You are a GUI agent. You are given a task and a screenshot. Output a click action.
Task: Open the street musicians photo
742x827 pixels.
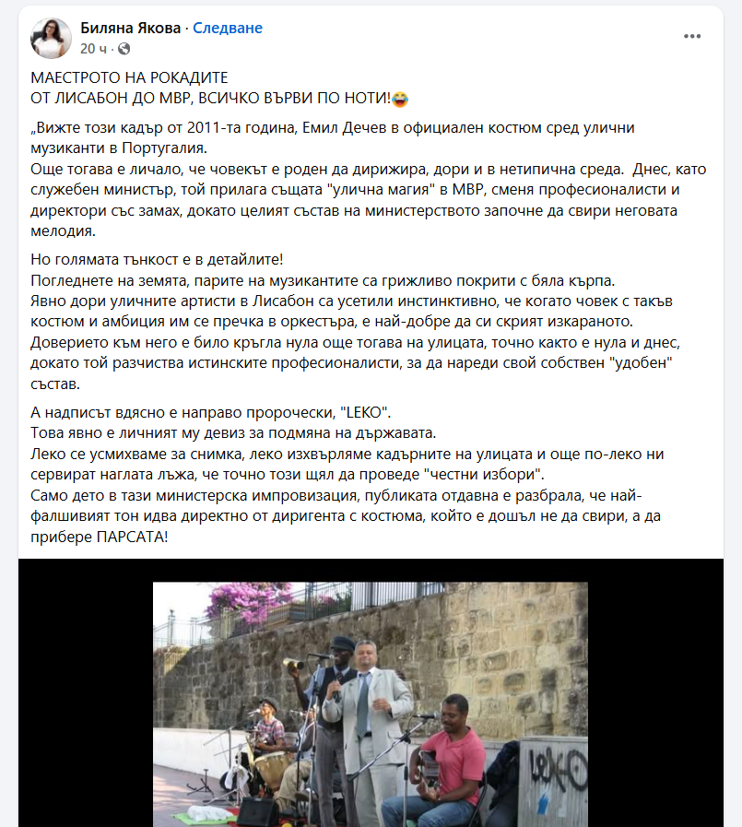coord(371,704)
